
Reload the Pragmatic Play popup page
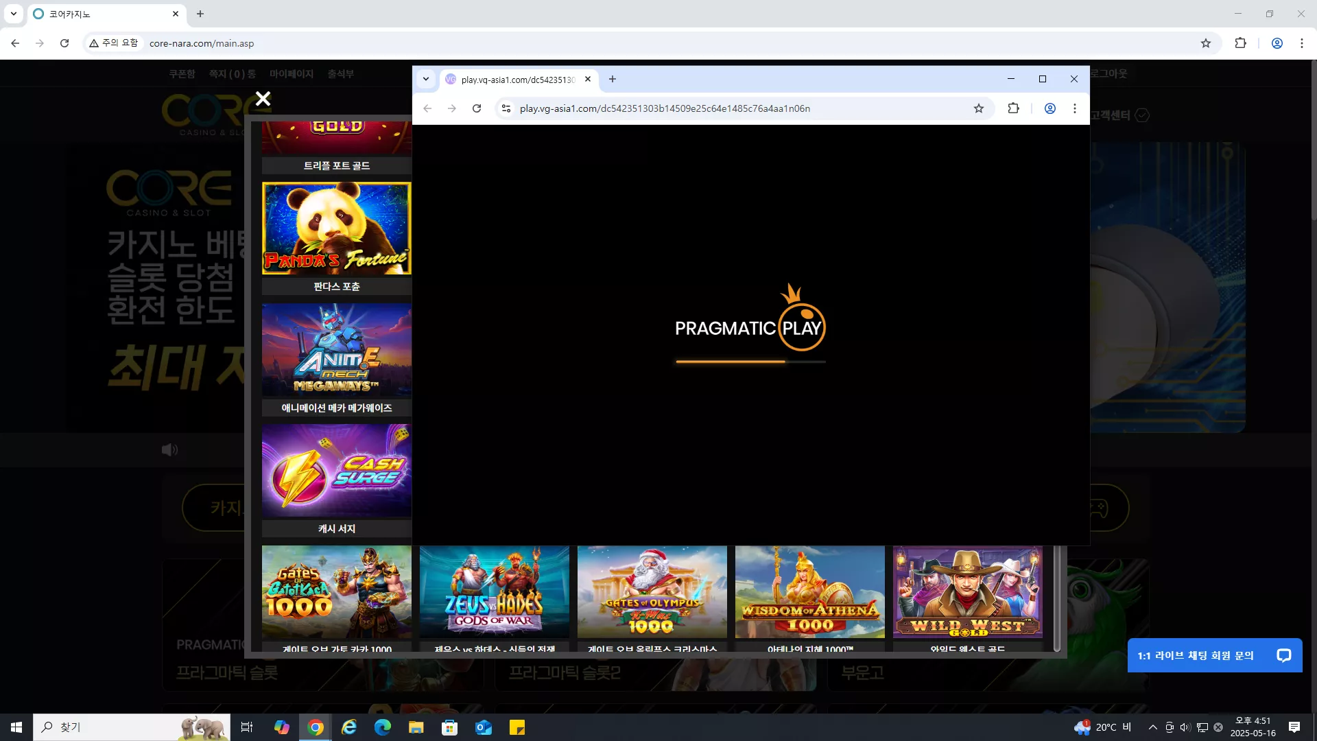(x=477, y=108)
